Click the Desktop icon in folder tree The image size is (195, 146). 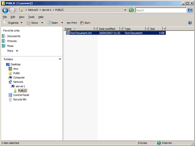point(8,64)
